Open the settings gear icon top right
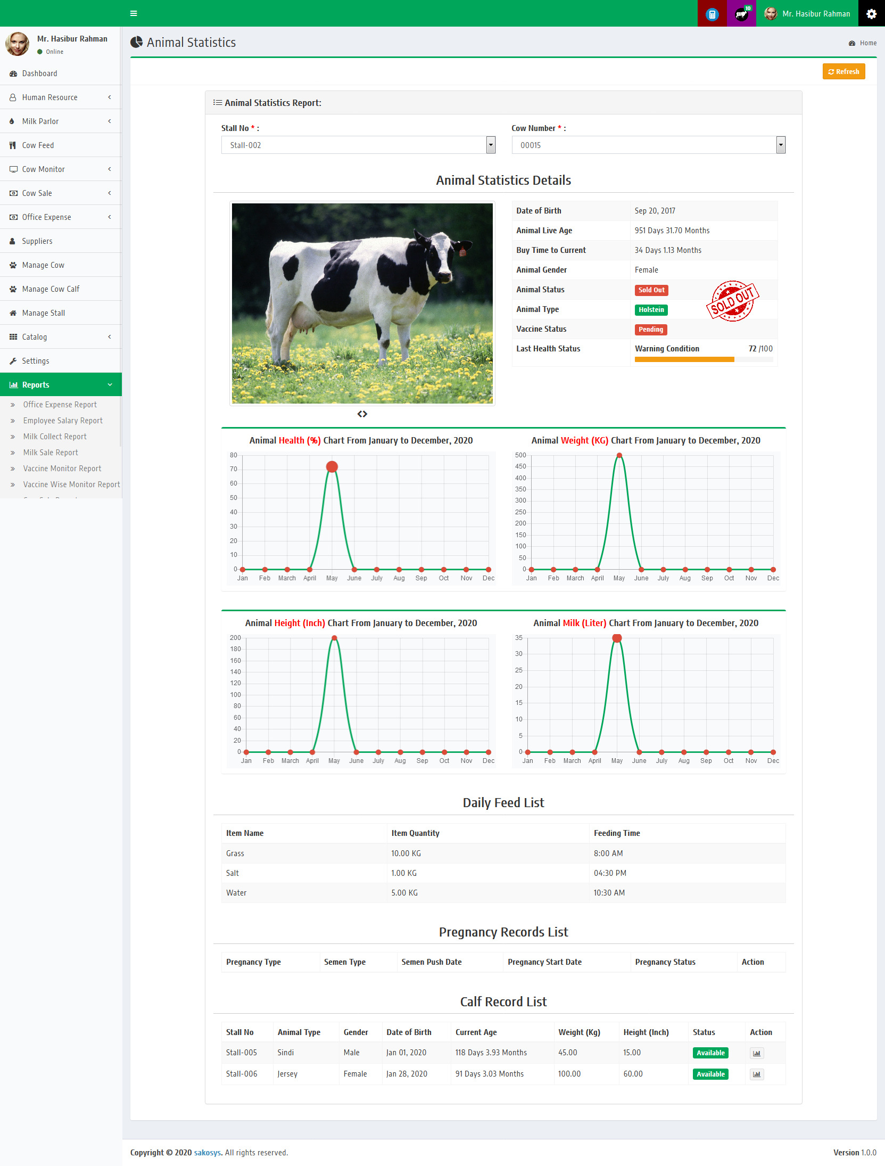 pos(871,14)
